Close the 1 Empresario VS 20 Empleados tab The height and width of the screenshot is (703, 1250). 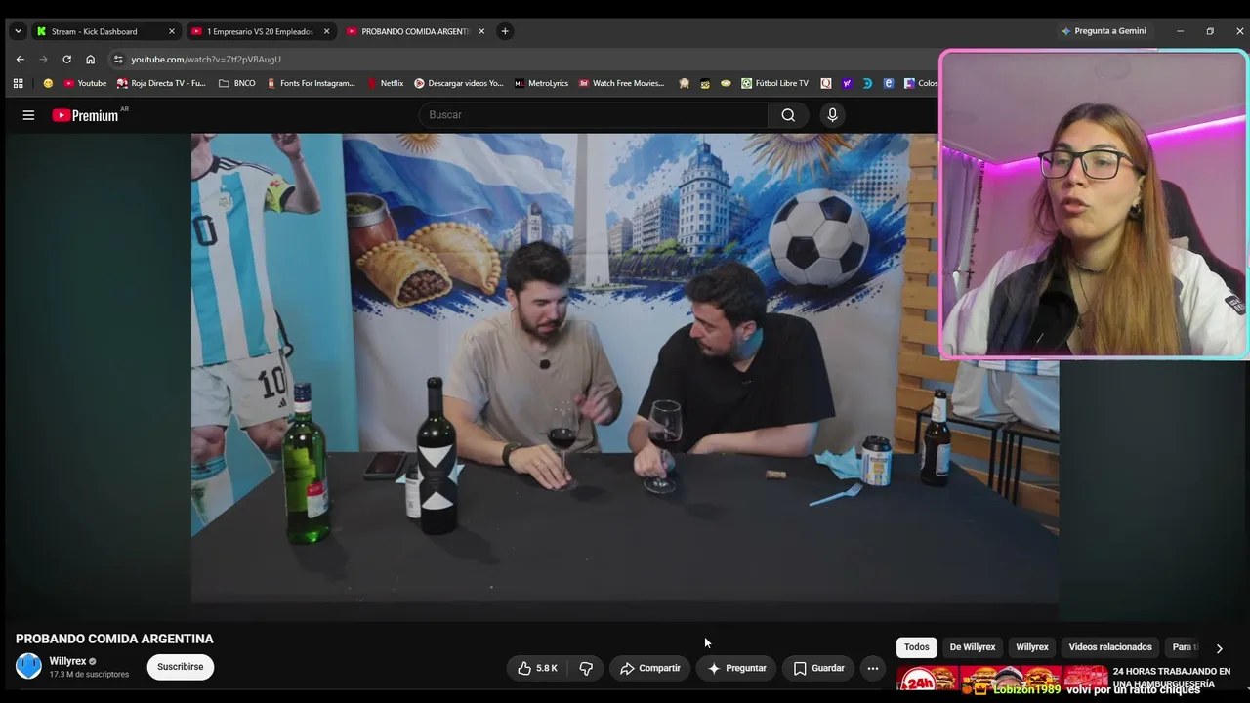click(x=326, y=31)
